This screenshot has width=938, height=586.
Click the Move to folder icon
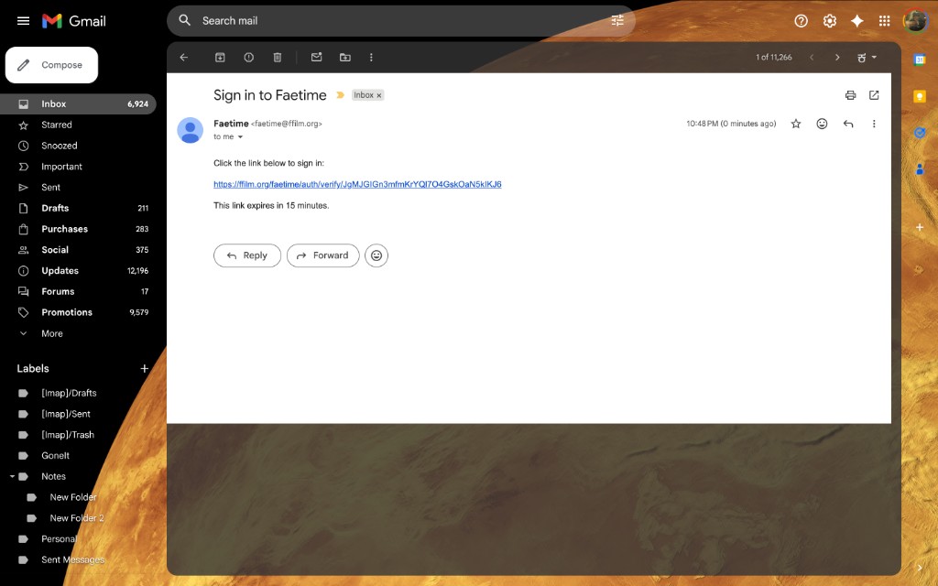click(345, 57)
